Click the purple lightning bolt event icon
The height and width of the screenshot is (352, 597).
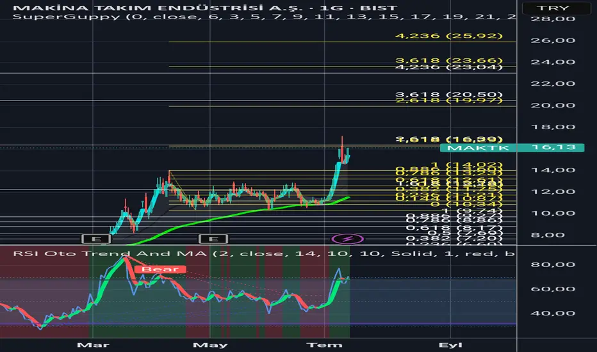347,239
